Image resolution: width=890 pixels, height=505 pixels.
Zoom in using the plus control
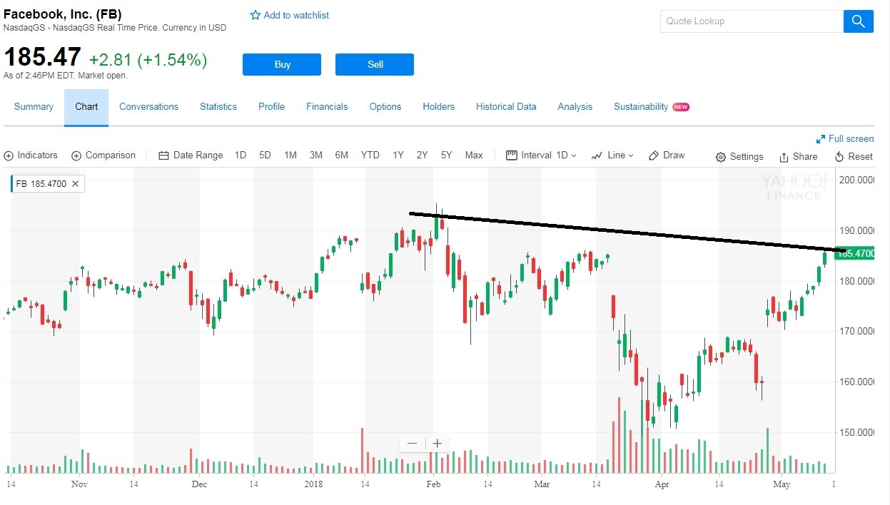[437, 443]
